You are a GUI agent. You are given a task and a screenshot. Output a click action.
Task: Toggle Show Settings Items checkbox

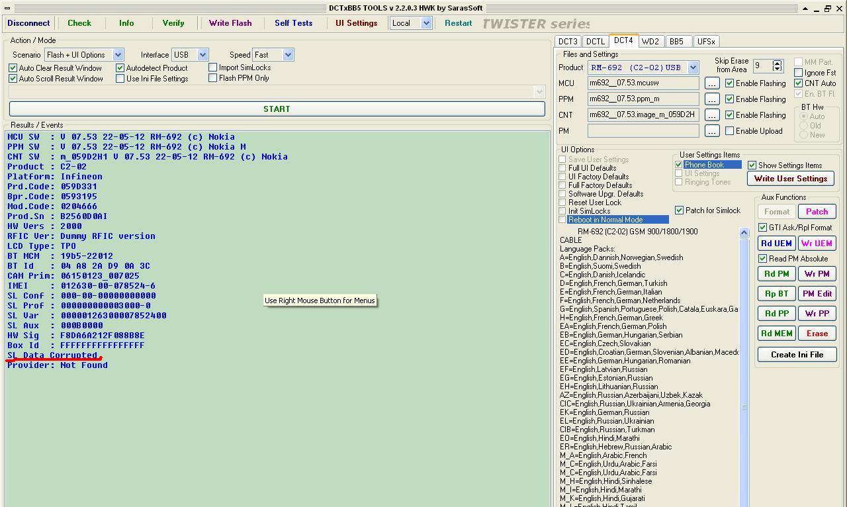click(x=752, y=165)
